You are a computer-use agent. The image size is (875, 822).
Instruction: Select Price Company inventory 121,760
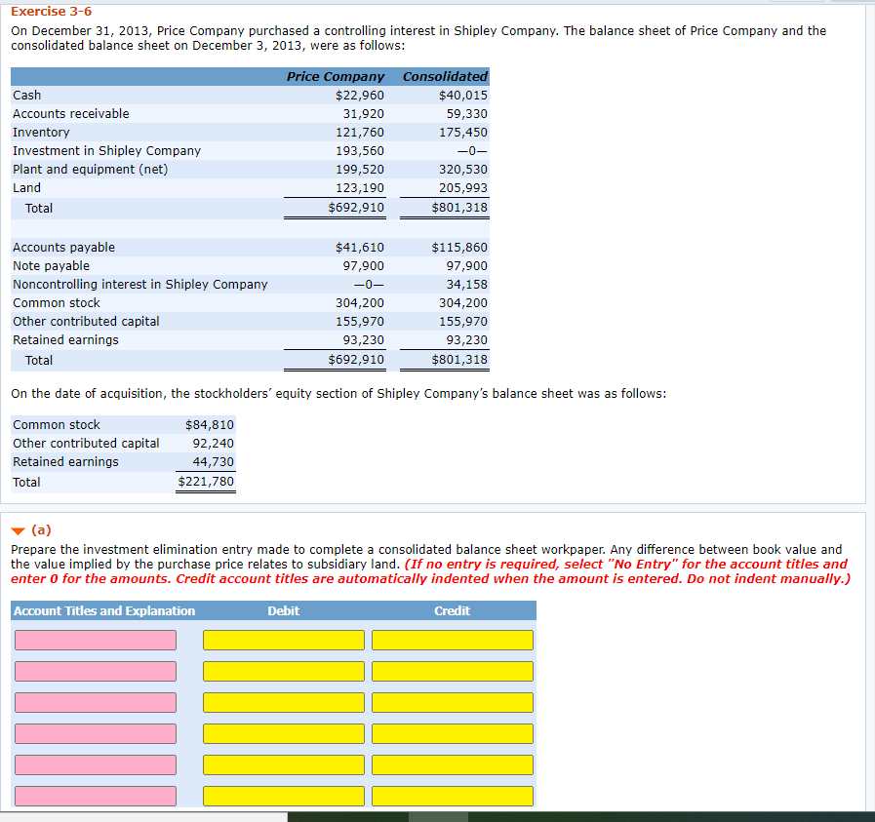coord(359,133)
